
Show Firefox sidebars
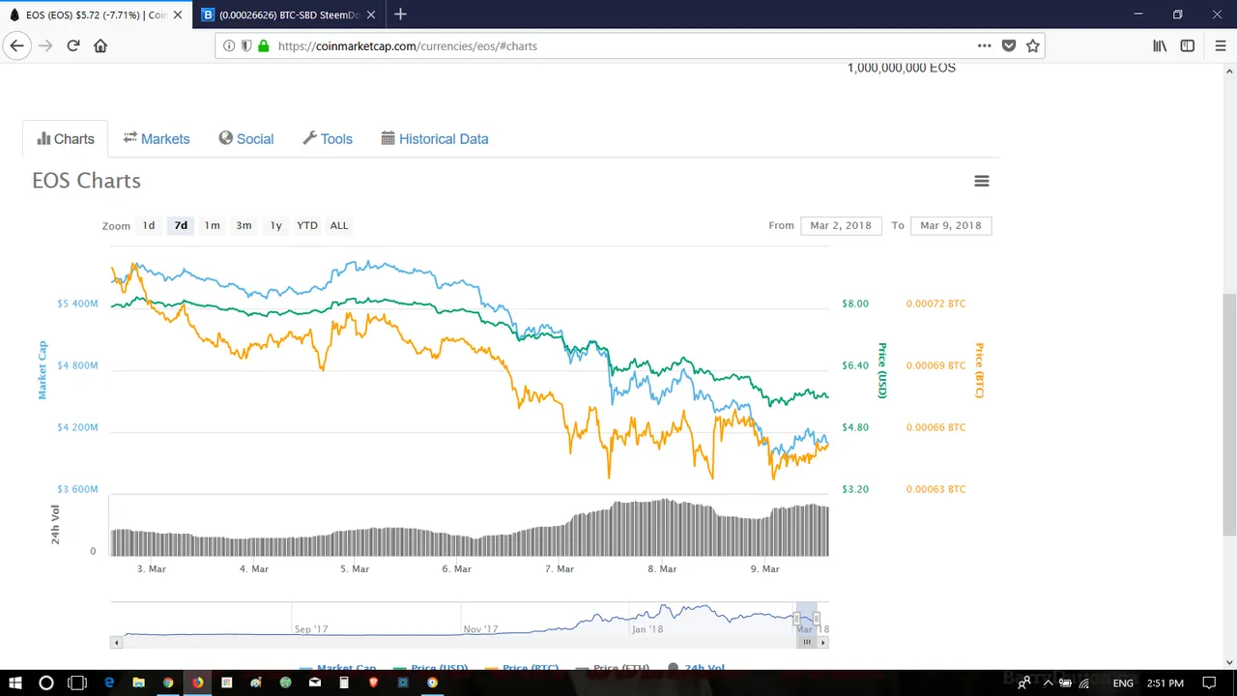[1188, 45]
